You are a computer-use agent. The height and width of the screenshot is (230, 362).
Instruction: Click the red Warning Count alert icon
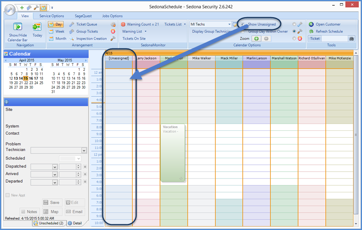click(123, 24)
